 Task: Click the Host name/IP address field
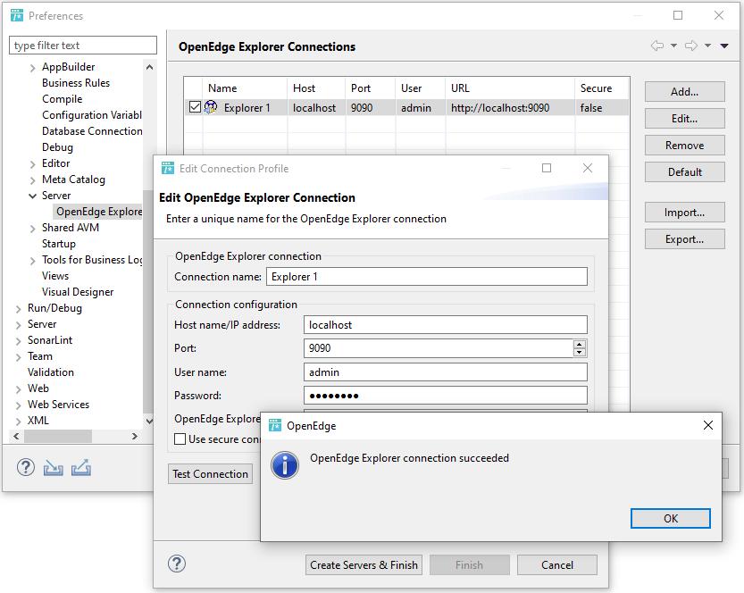445,325
